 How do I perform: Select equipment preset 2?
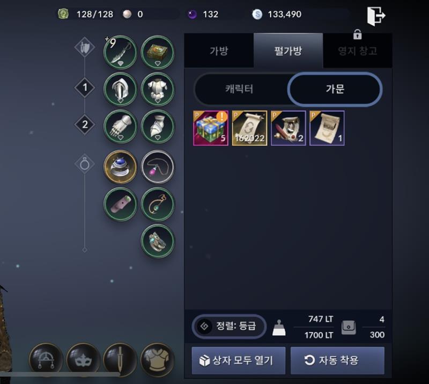[x=85, y=125]
